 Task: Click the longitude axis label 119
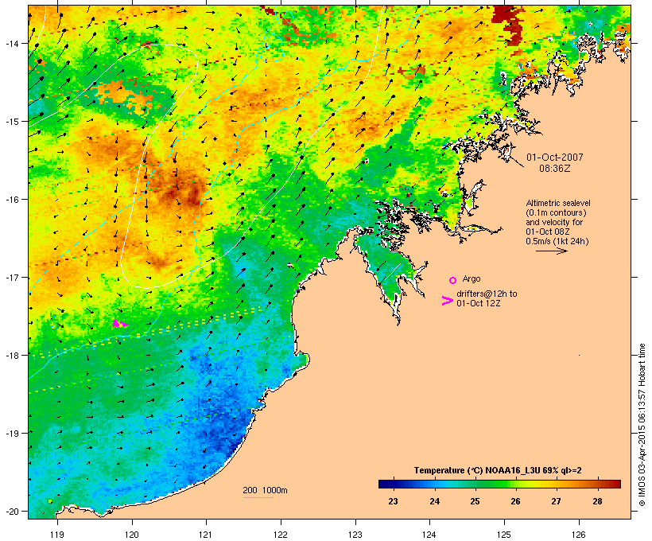click(x=57, y=535)
